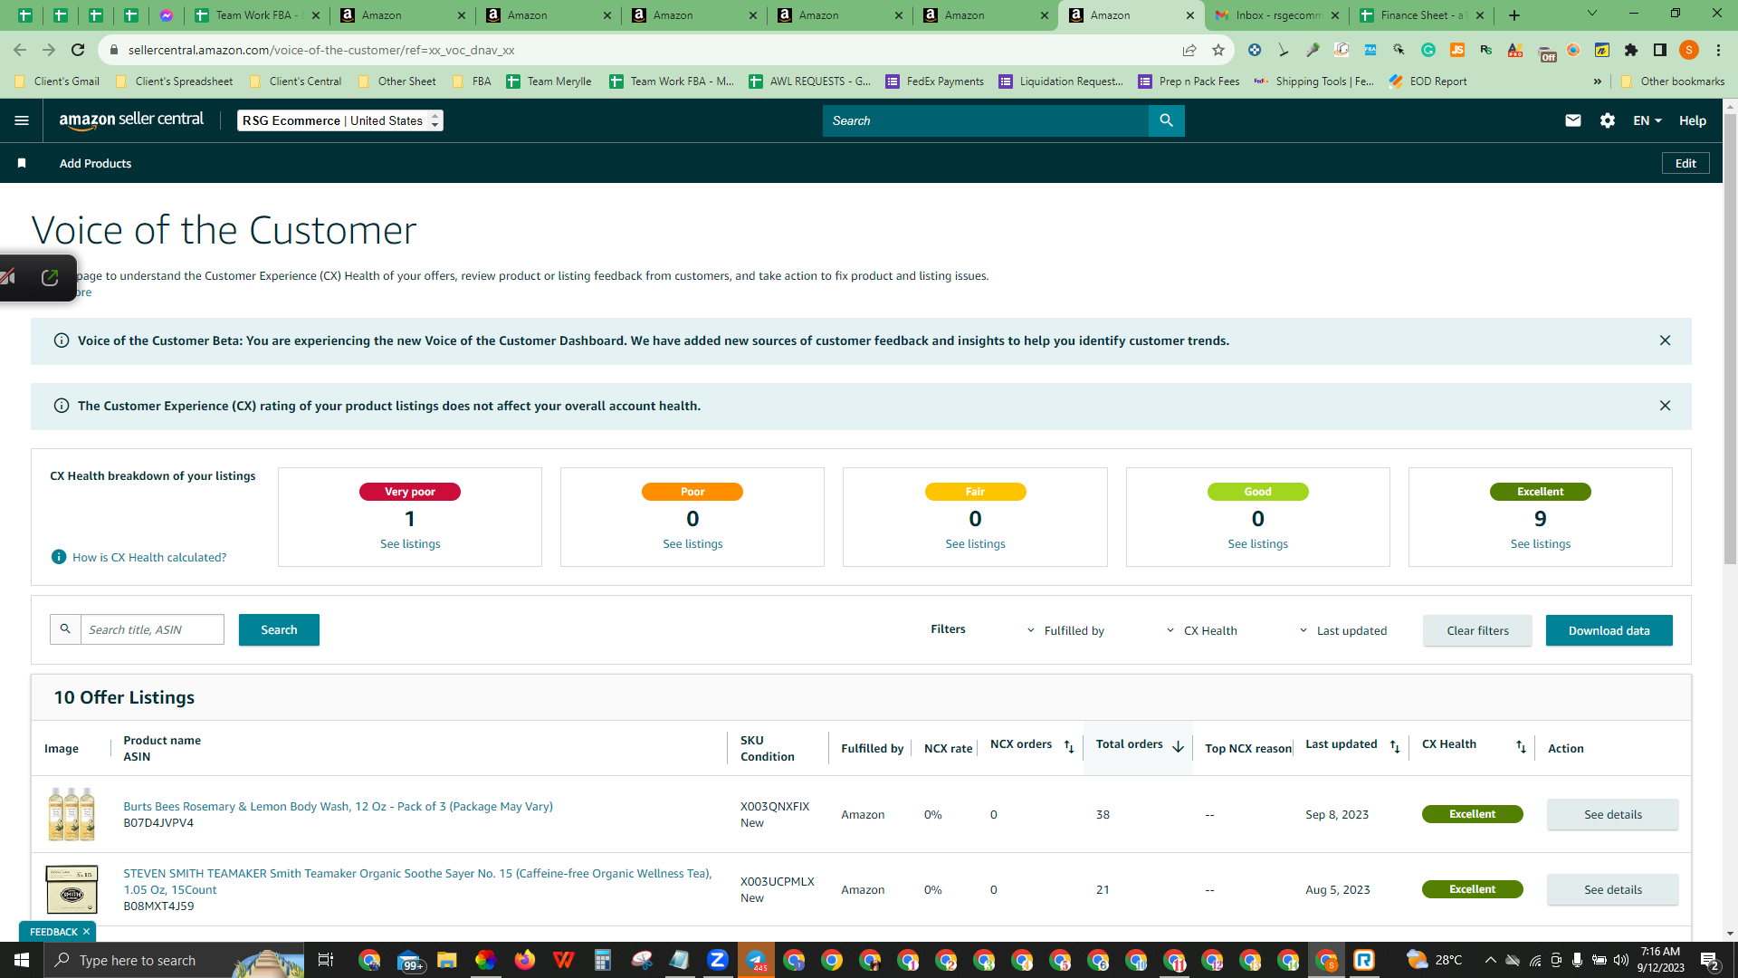
Task: Open the Burts Bees Rosemary & Lemon product link
Action: click(x=338, y=806)
